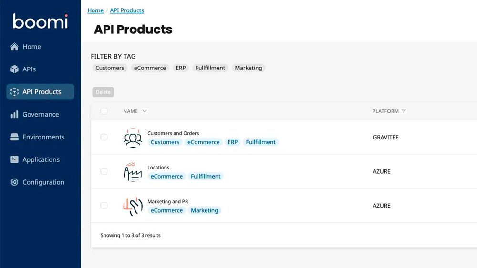
Task: Click the Home breadcrumb link
Action: pos(95,10)
